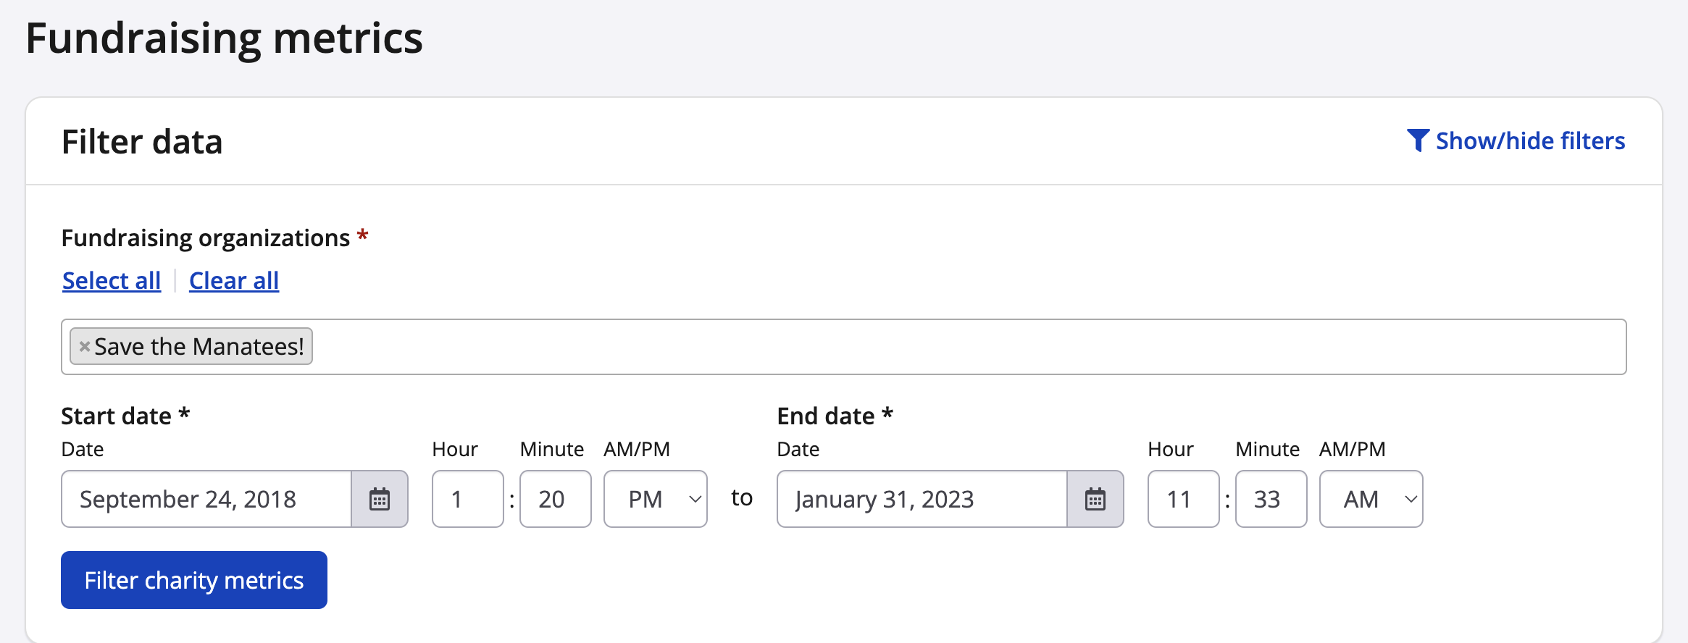Image resolution: width=1688 pixels, height=643 pixels.
Task: Focus the Start date text field
Action: tap(207, 500)
